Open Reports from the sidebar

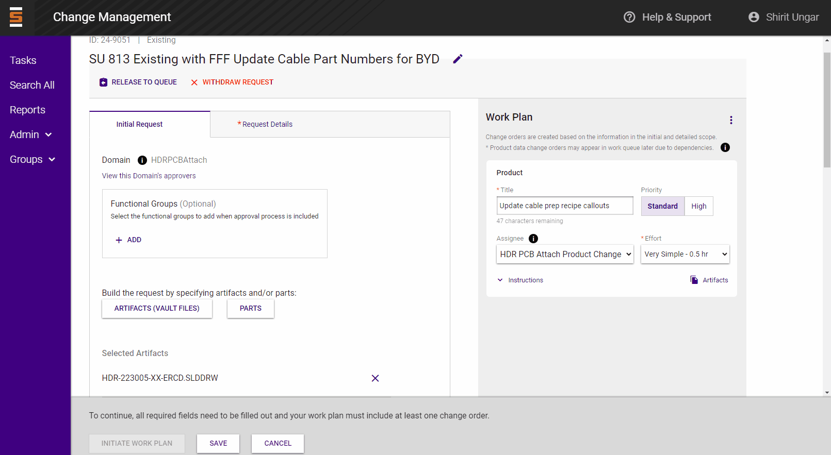click(x=27, y=110)
